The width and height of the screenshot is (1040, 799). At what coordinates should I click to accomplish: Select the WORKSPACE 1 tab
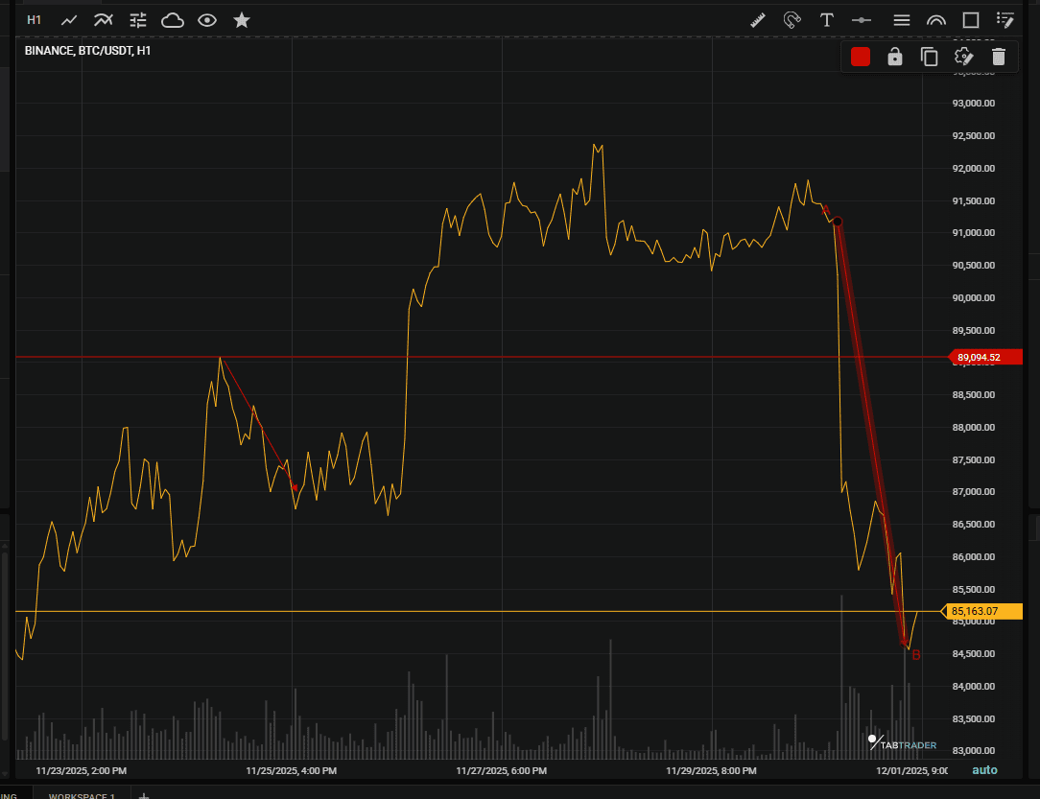tap(82, 796)
